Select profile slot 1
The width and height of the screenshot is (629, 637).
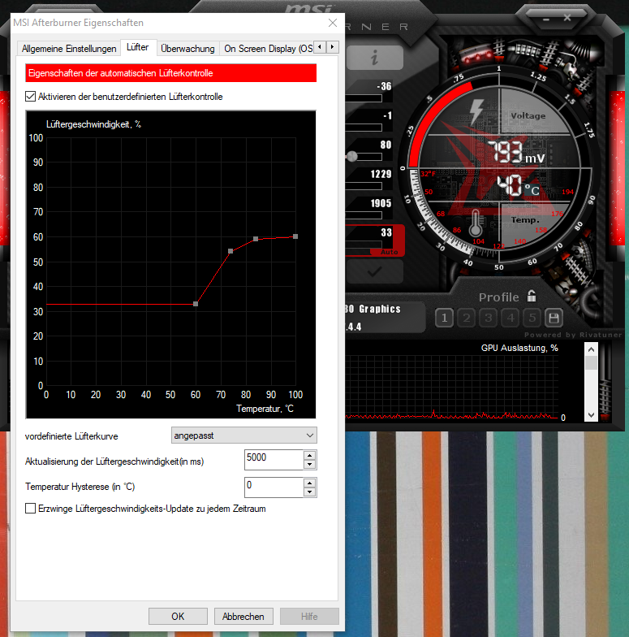[x=445, y=318]
